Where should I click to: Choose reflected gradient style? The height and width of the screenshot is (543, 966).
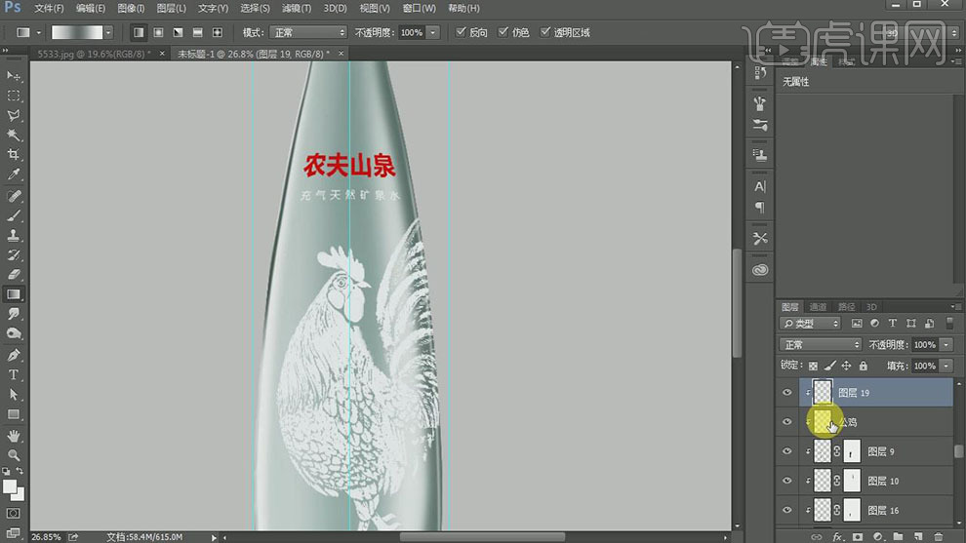[198, 32]
